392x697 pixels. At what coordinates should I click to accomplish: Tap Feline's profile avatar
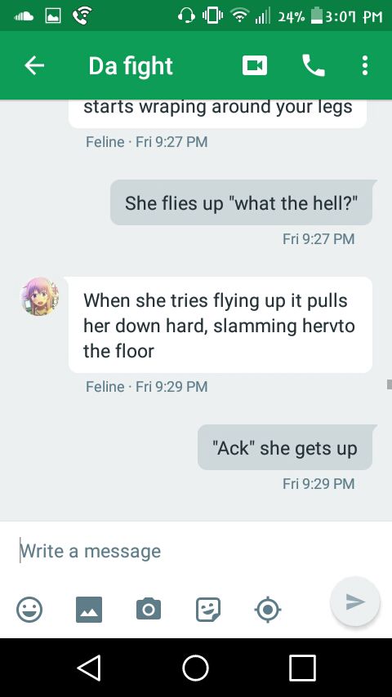pos(40,296)
